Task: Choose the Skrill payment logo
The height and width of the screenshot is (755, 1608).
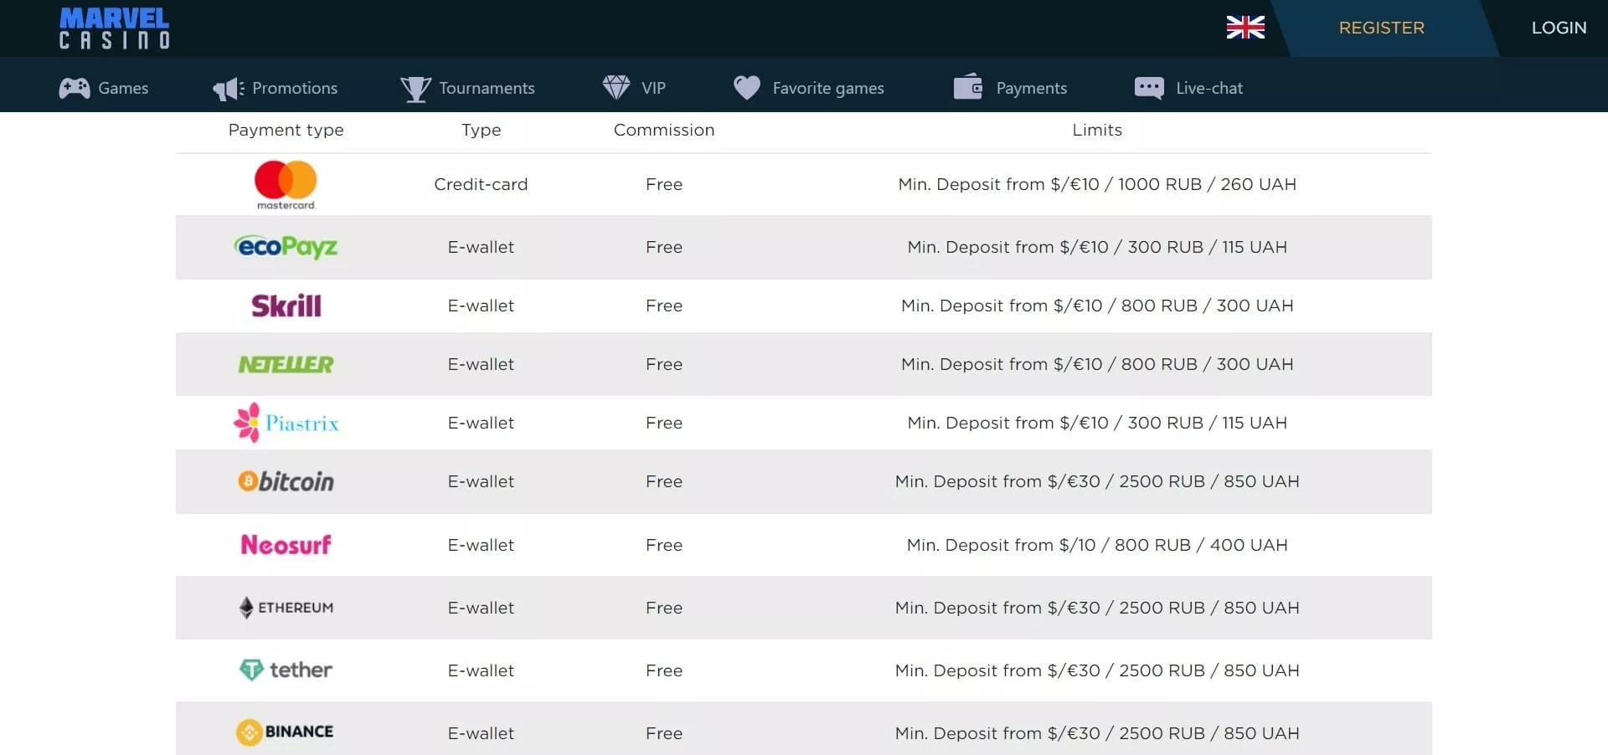Action: 286,306
